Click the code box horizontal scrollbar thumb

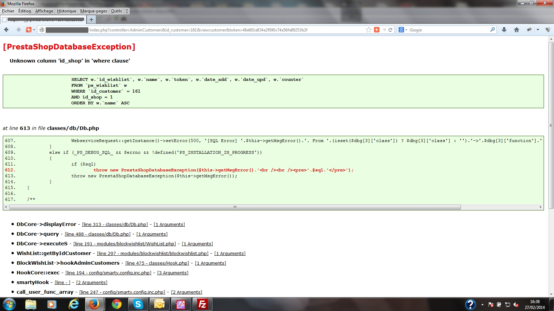[235, 207]
